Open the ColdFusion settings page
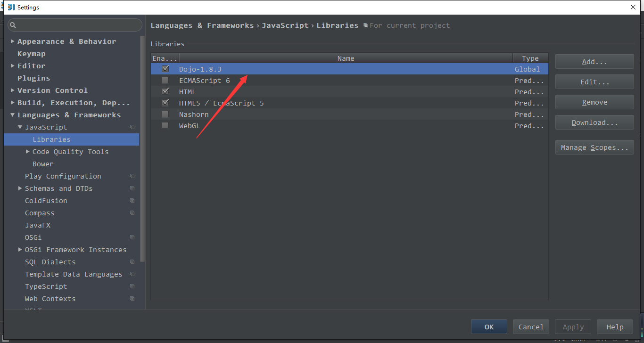 pyautogui.click(x=46, y=201)
